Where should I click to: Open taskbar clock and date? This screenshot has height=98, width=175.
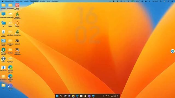(x=113, y=96)
